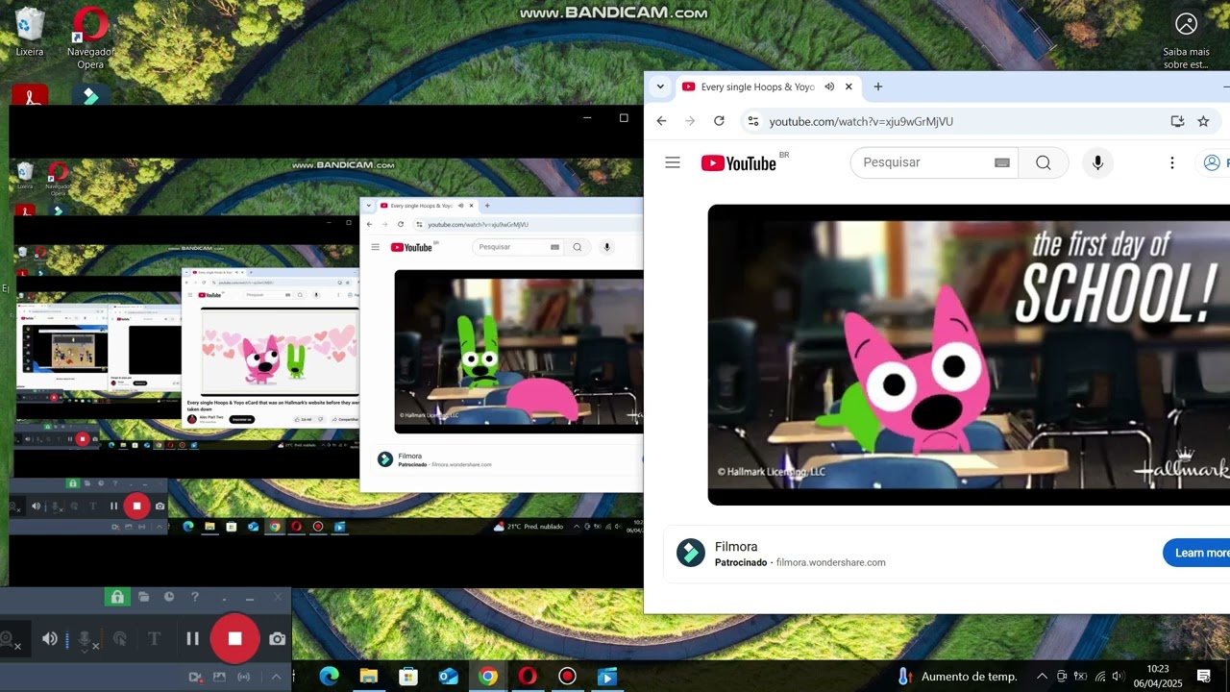Open taskbar Meet Now camera icon

click(x=1062, y=677)
